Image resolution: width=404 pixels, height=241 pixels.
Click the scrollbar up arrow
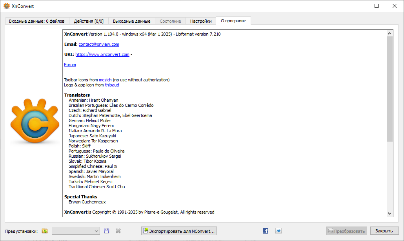pos(389,33)
